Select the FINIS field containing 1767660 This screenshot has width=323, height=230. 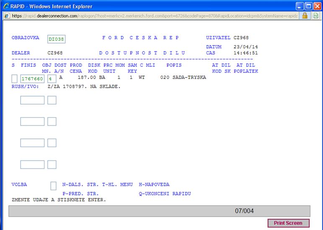32,79
